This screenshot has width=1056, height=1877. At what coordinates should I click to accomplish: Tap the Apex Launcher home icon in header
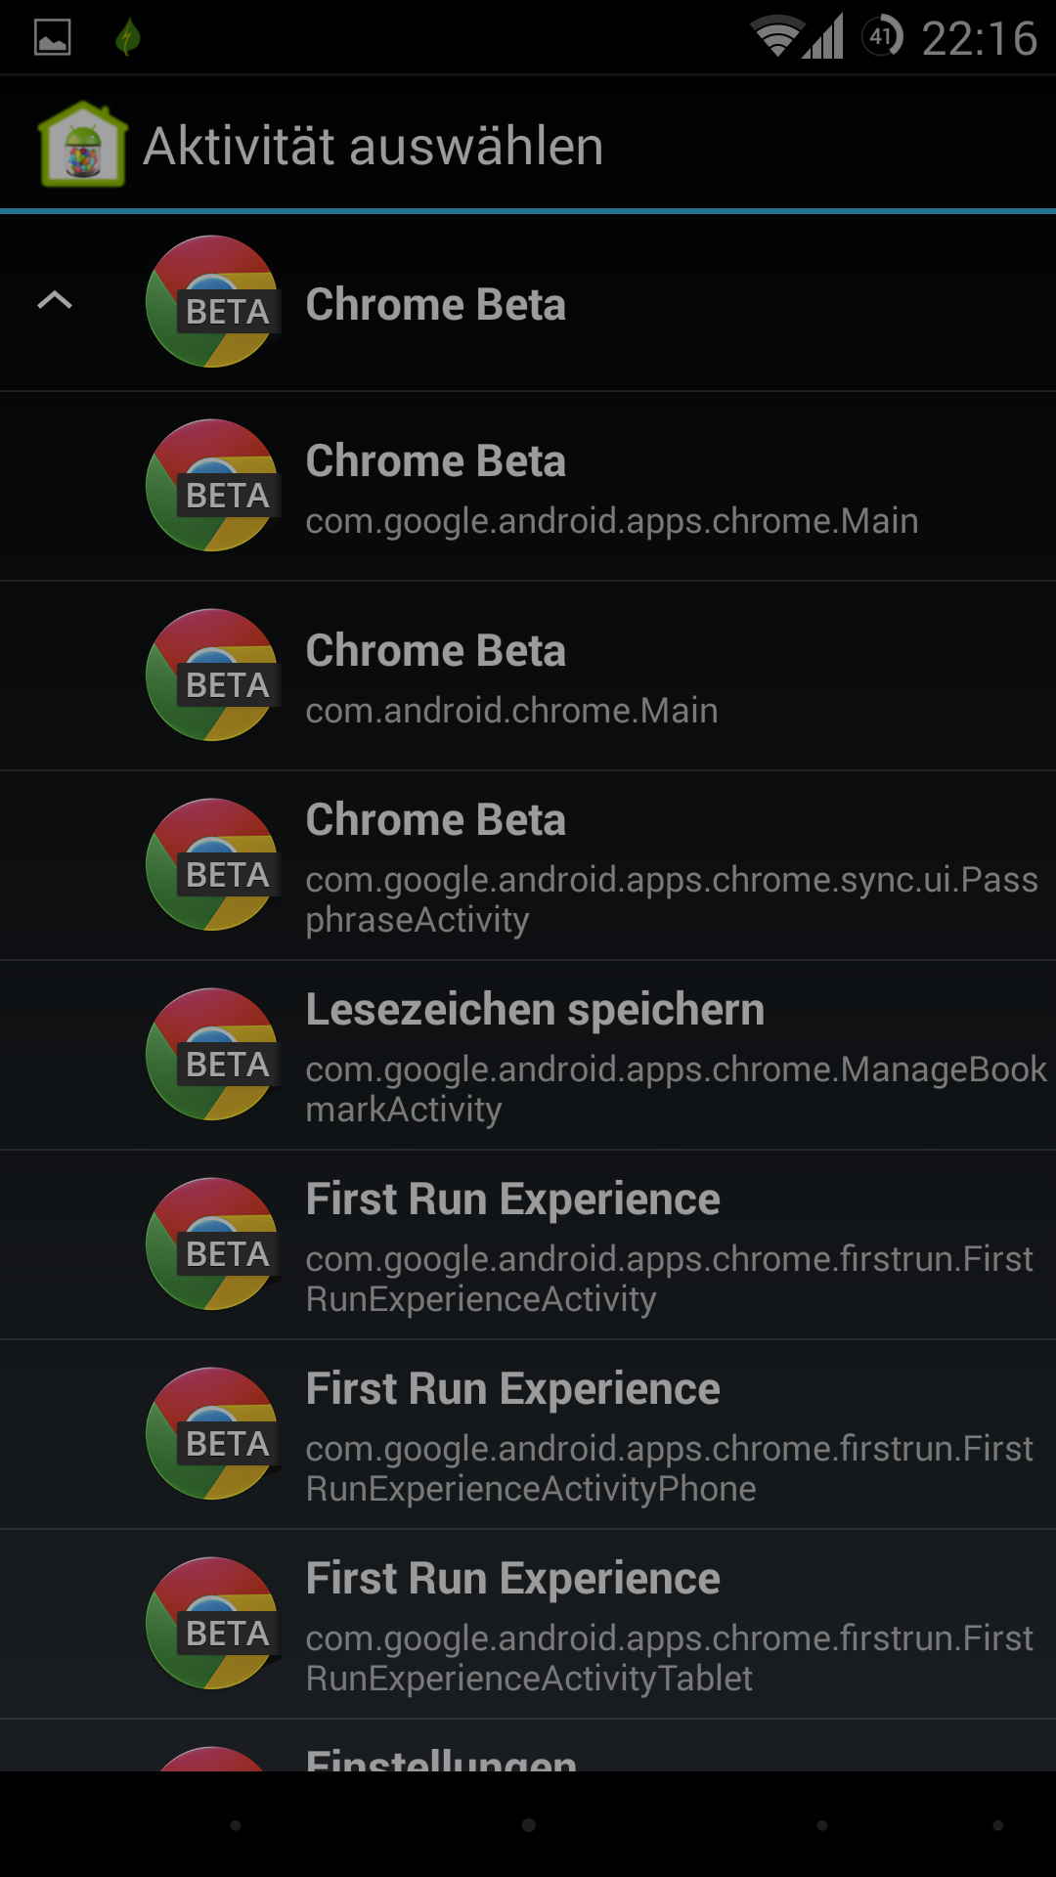(83, 145)
